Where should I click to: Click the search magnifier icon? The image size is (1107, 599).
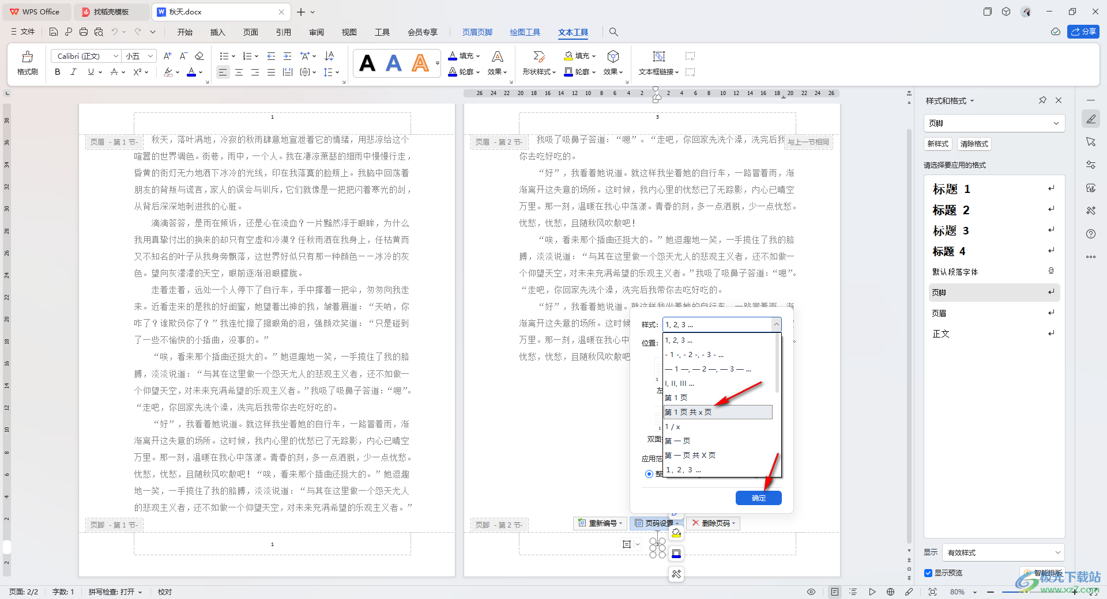613,32
